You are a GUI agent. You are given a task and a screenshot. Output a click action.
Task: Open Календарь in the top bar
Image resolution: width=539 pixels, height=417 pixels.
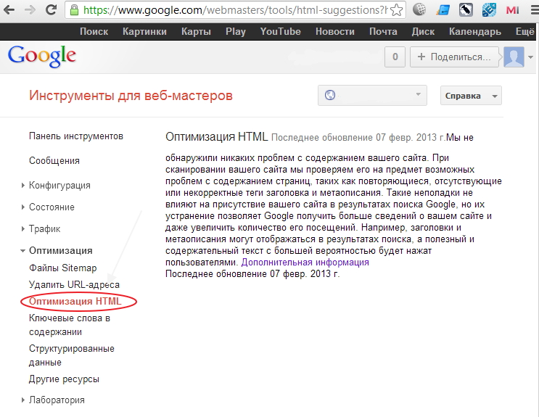pyautogui.click(x=474, y=32)
